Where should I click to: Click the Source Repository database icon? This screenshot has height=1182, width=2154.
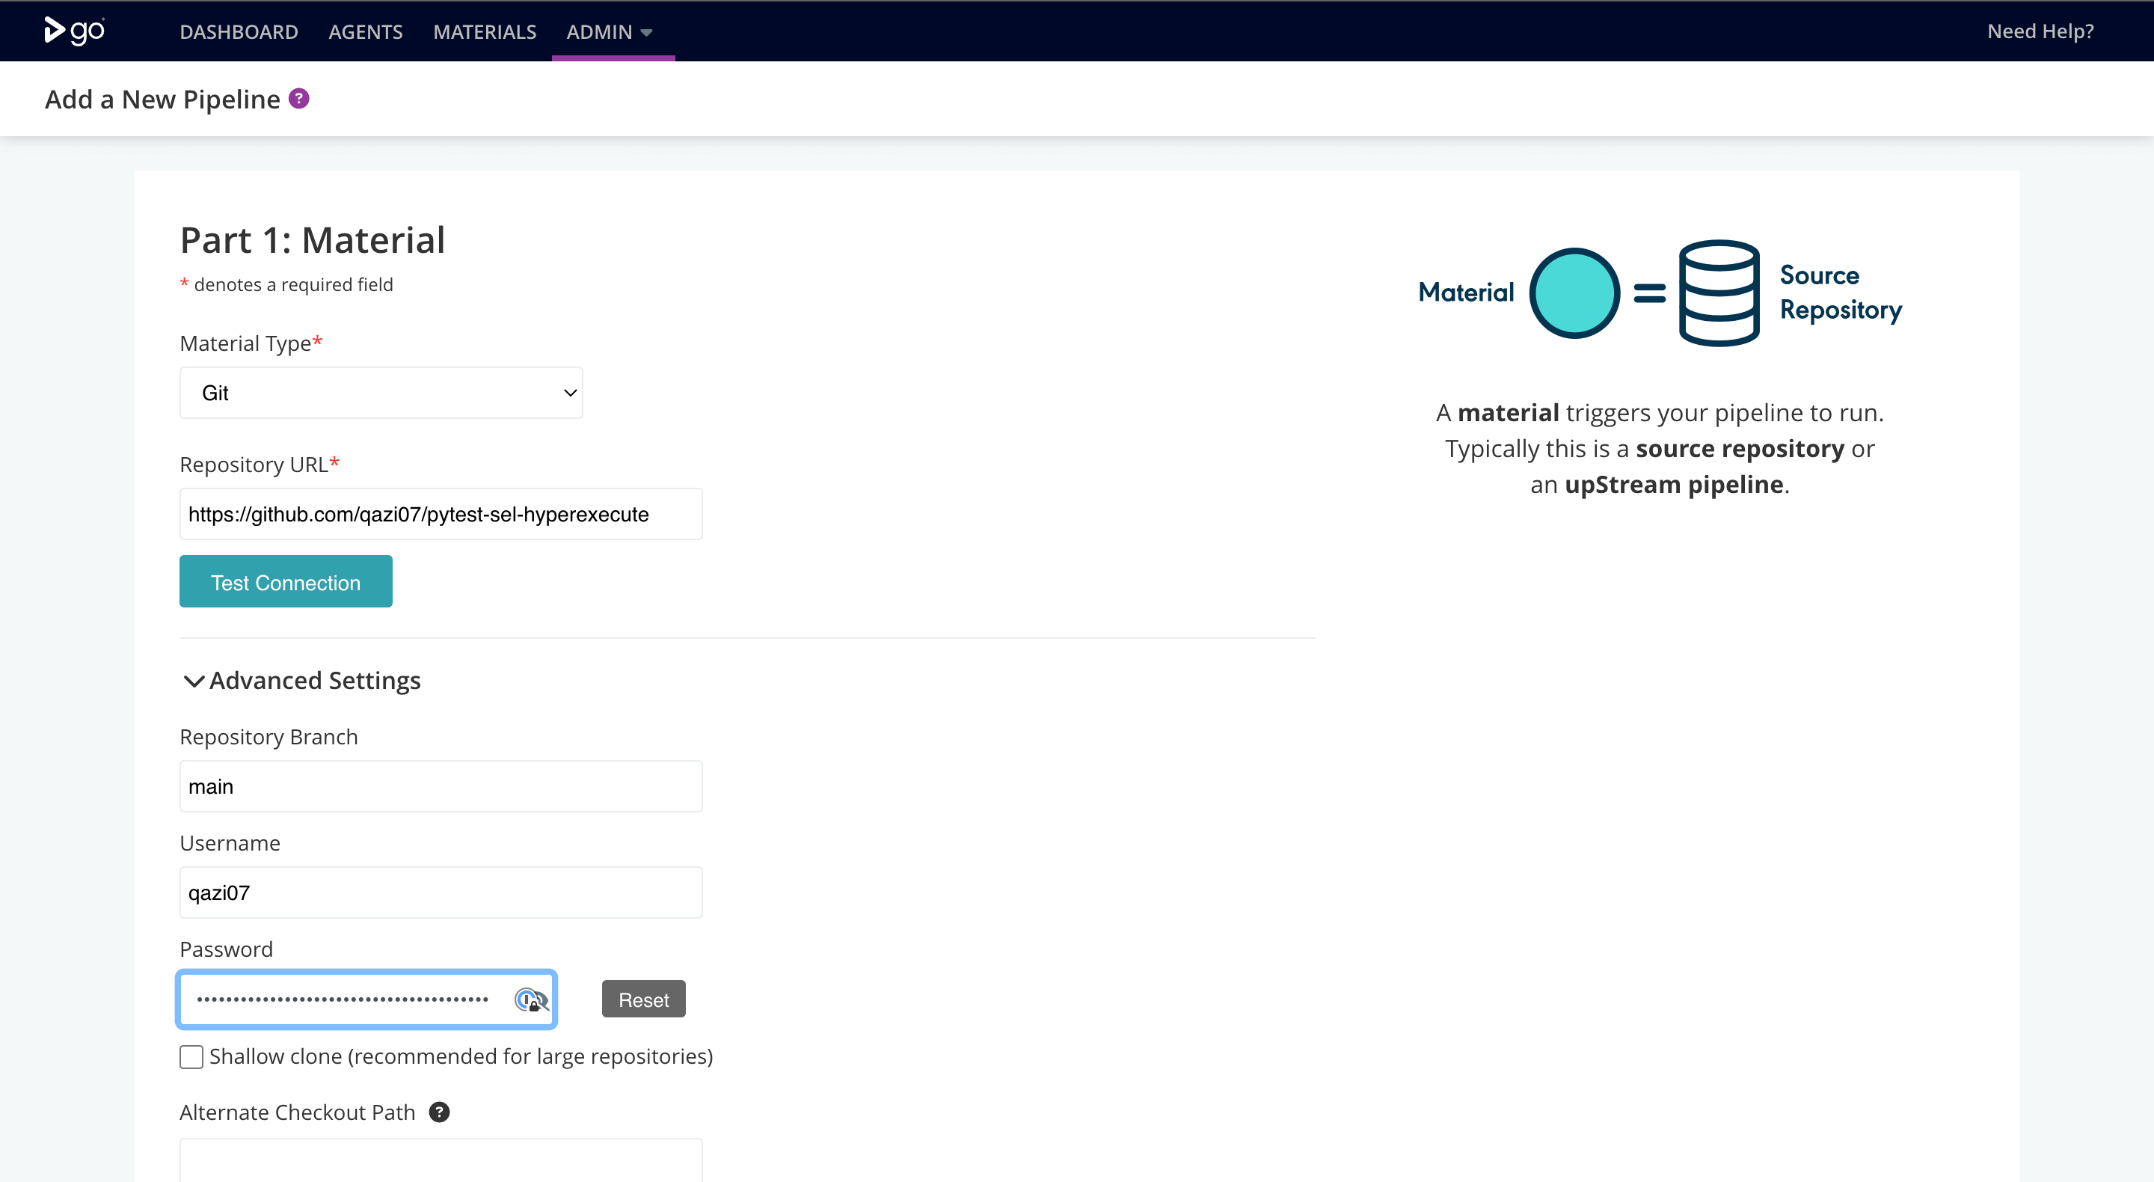click(x=1719, y=293)
